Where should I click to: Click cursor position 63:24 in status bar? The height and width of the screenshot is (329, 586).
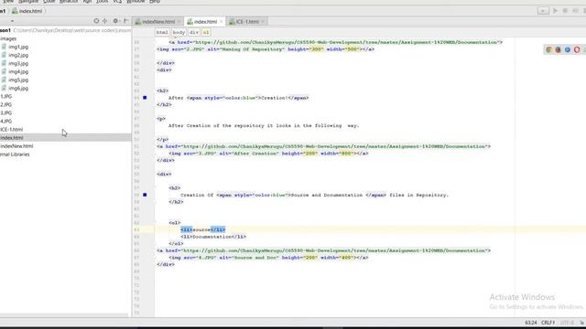(x=531, y=323)
